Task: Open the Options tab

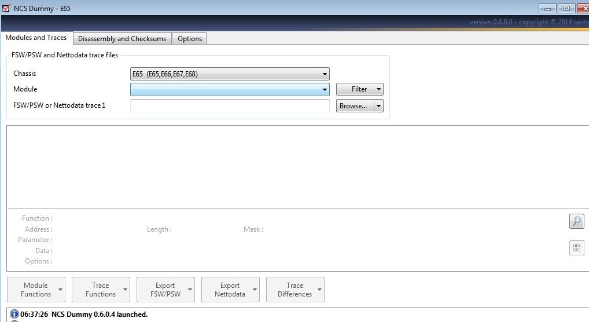Action: (190, 39)
